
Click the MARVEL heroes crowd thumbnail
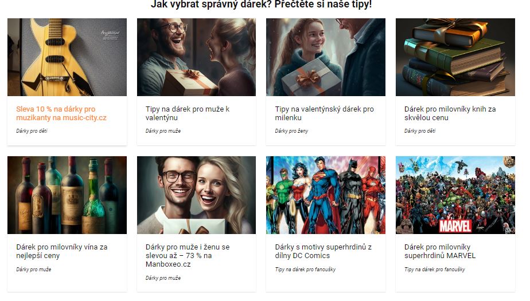(x=455, y=195)
